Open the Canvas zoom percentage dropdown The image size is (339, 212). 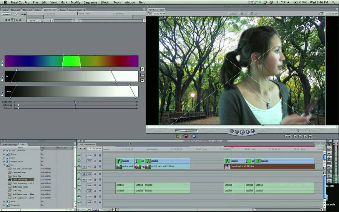click(x=232, y=14)
